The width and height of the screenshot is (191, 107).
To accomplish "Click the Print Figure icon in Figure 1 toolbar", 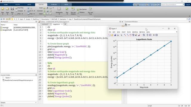I will (x=118, y=35).
